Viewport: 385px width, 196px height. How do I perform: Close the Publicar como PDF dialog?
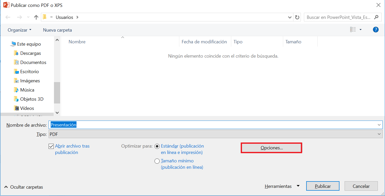378,5
